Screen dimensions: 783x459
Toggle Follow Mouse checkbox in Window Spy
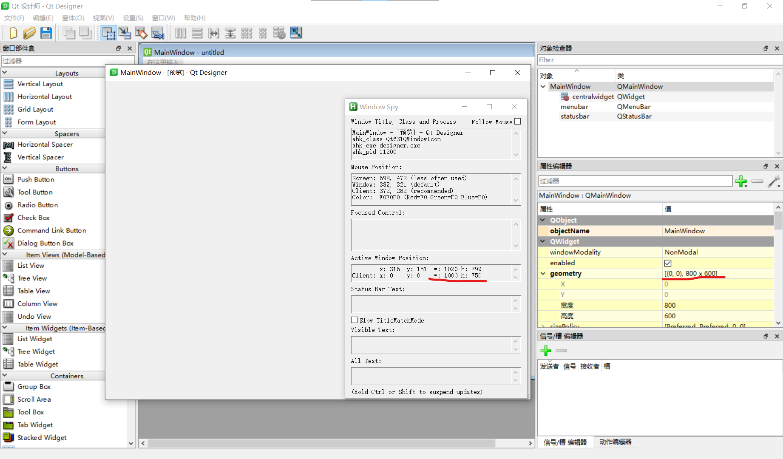point(517,122)
